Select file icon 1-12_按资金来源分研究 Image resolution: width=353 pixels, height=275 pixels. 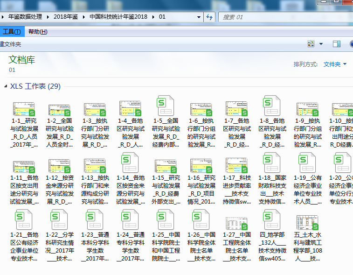[x=59, y=166]
